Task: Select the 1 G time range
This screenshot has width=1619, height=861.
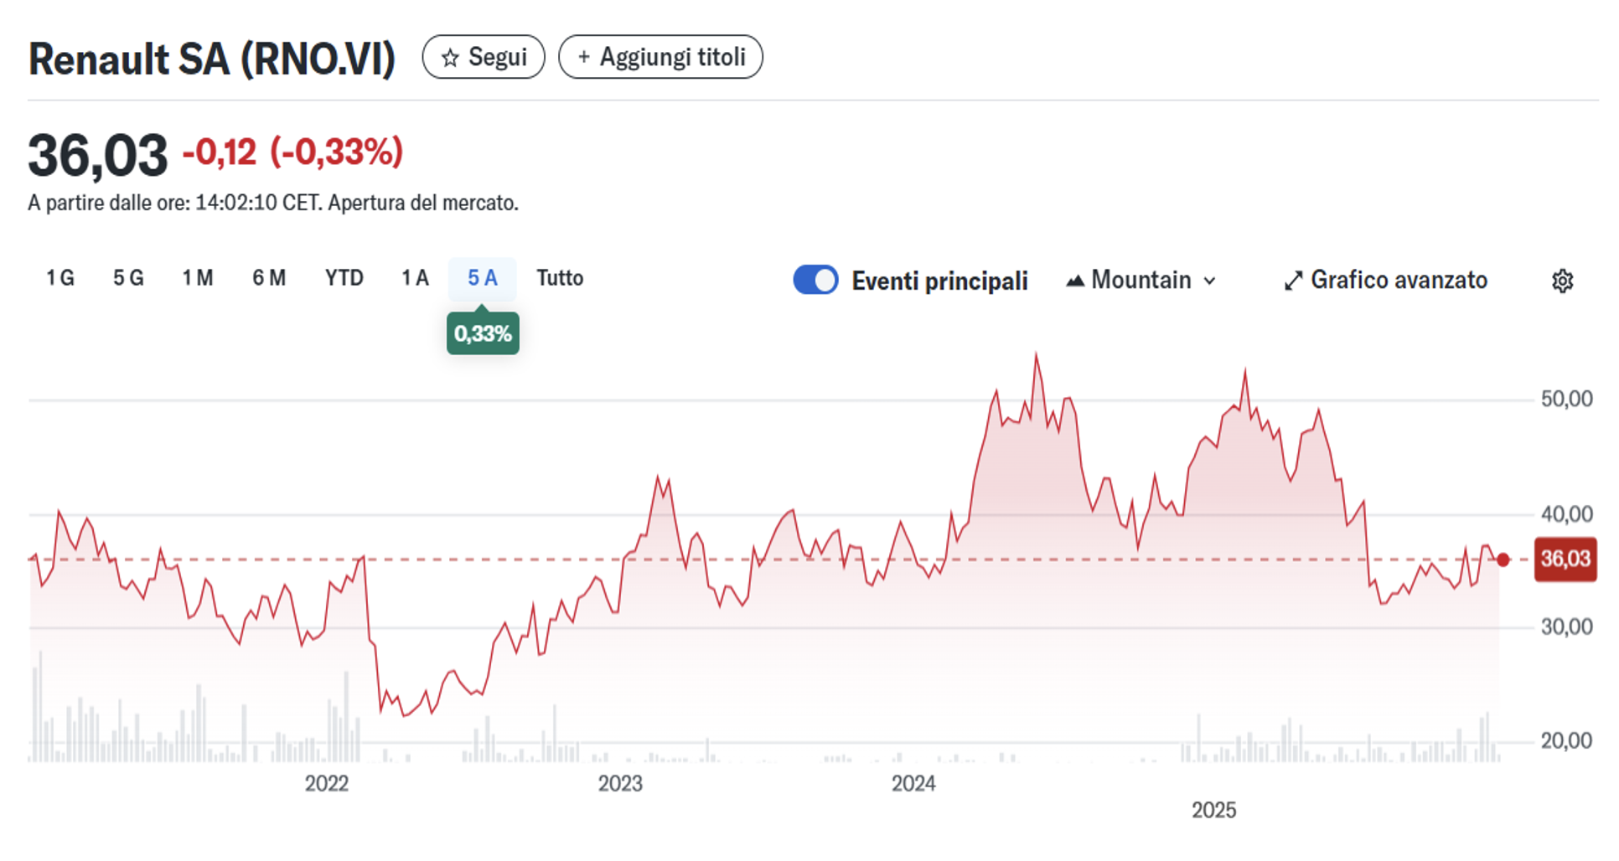Action: click(x=60, y=278)
